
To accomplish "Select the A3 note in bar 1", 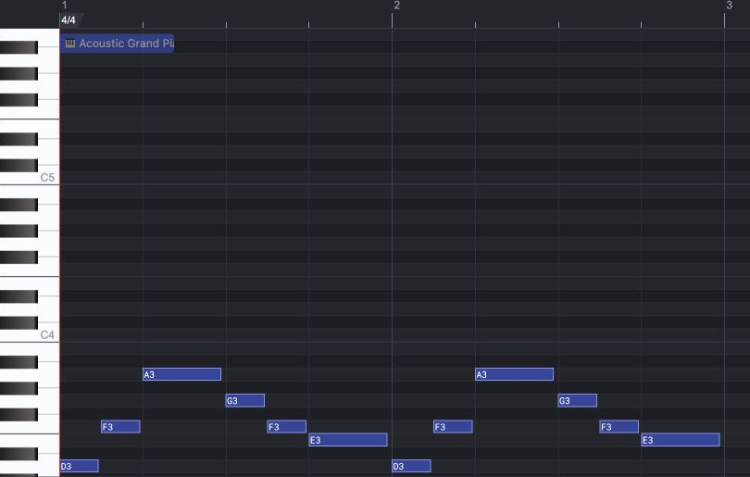I will 181,374.
